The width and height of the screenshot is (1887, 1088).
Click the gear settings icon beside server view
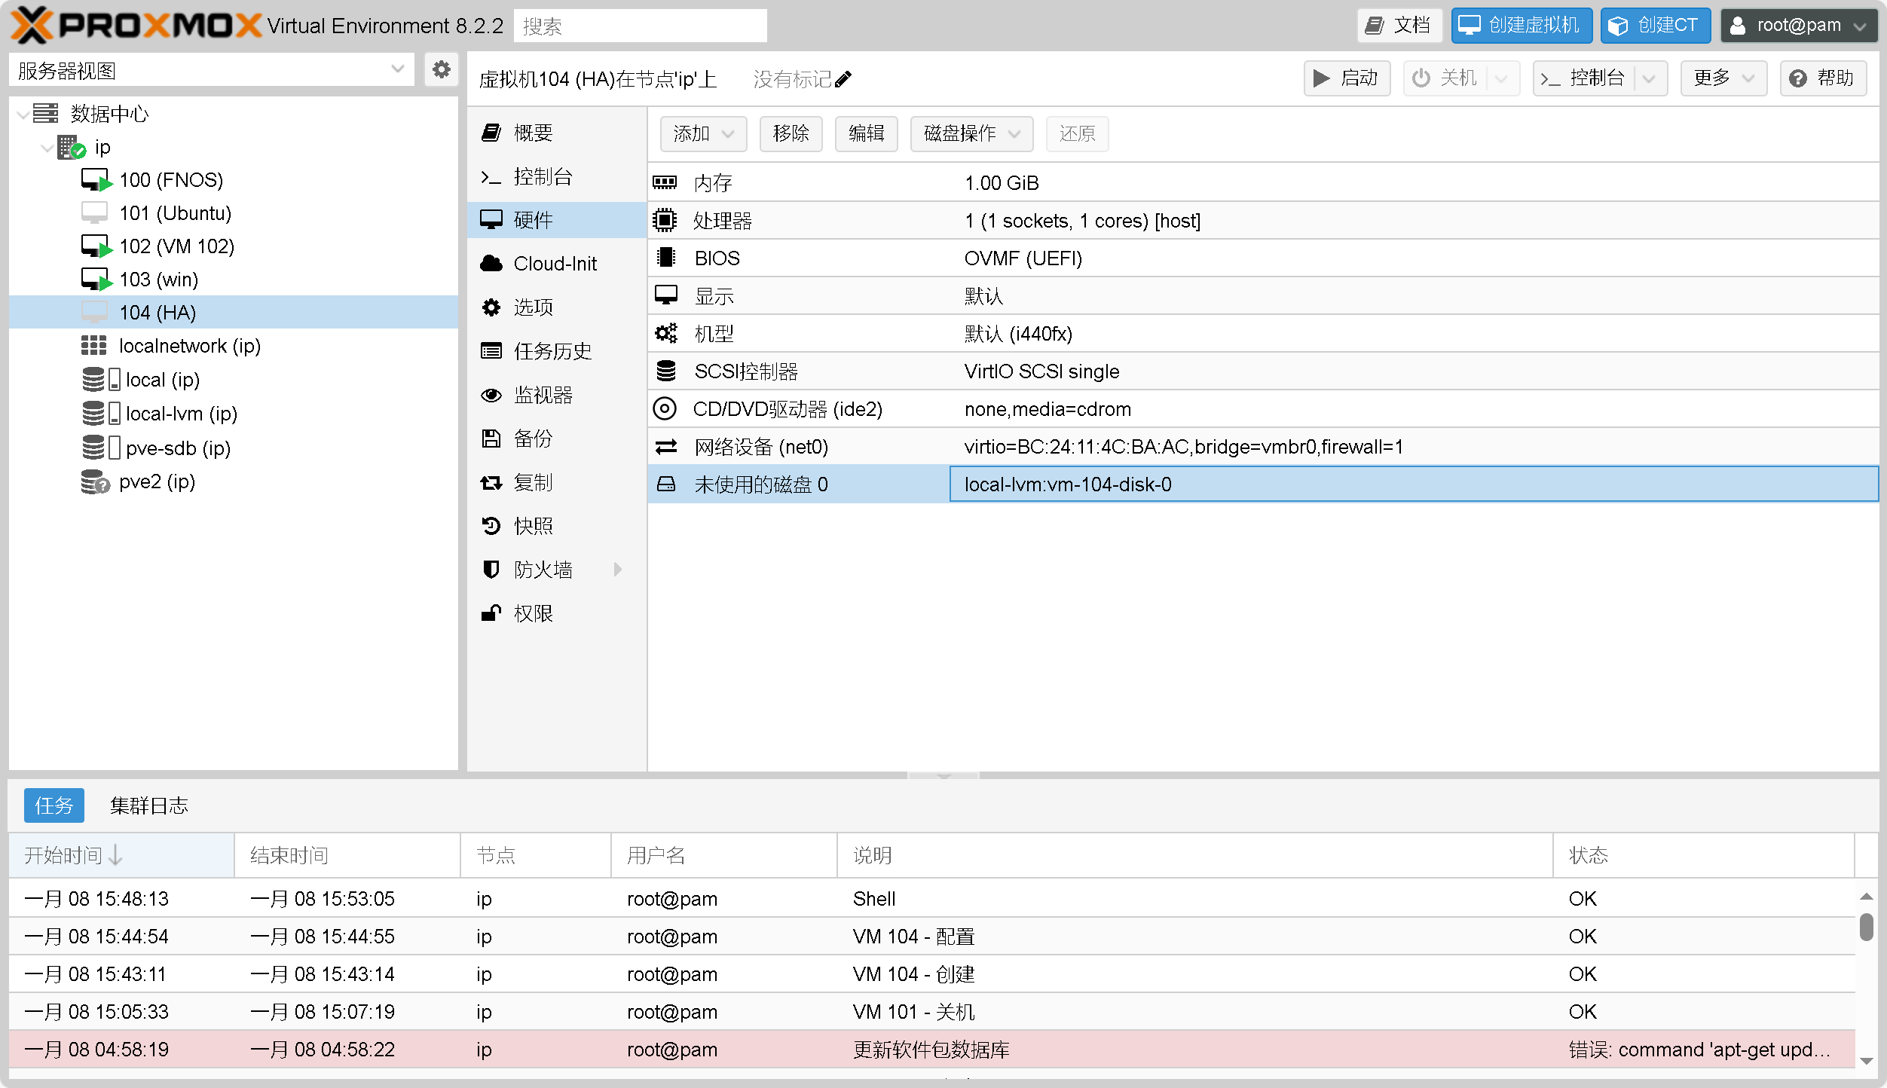442,70
